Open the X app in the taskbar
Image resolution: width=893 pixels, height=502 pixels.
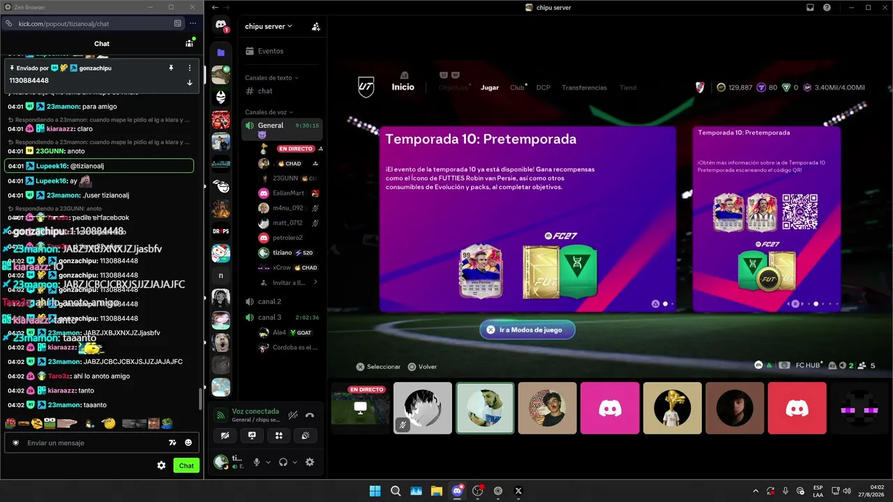coord(518,491)
